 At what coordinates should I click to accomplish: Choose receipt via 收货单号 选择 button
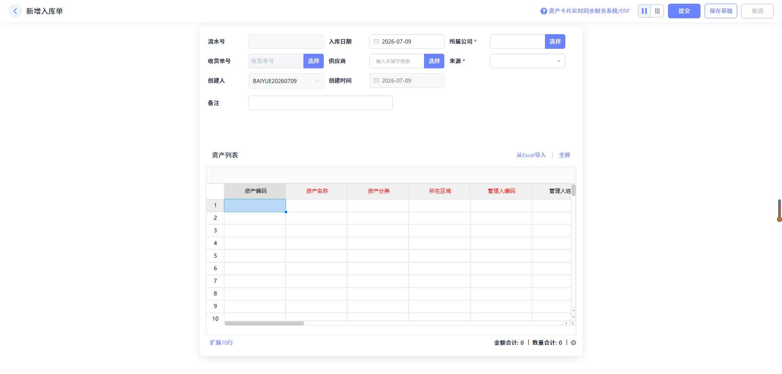click(x=314, y=61)
